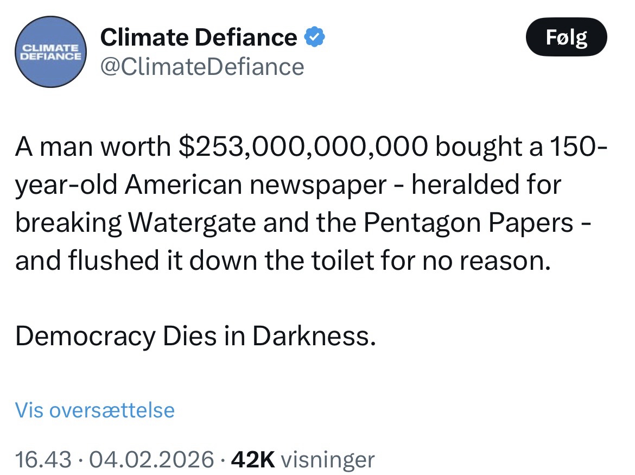Click the phrase American newspaper
Screen dimensions: 635x475
pos(255,186)
